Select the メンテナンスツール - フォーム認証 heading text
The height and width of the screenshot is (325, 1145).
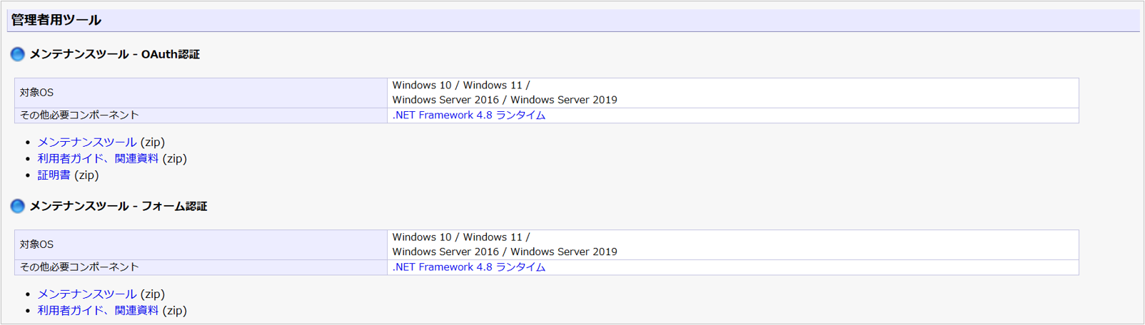(x=118, y=206)
